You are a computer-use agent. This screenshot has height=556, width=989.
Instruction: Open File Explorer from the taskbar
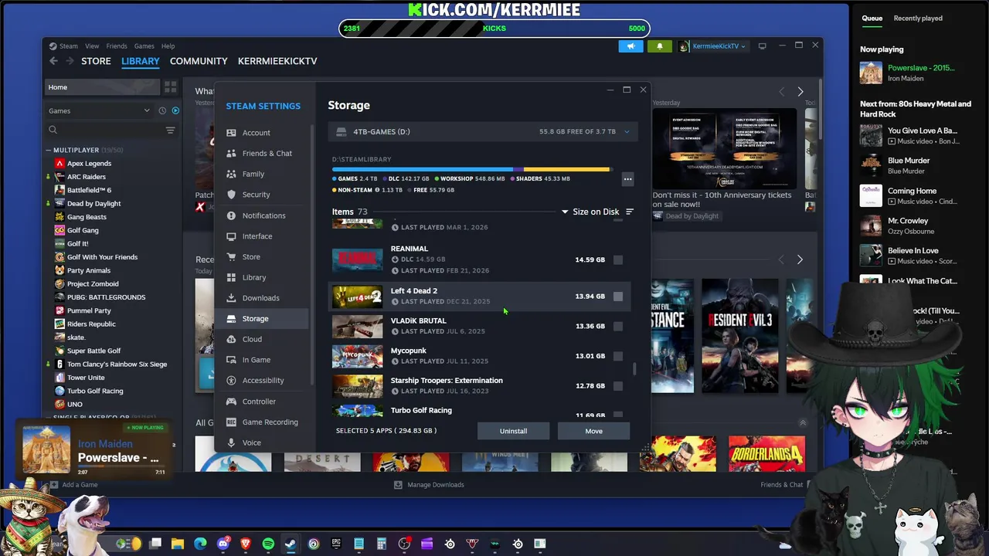tap(178, 544)
